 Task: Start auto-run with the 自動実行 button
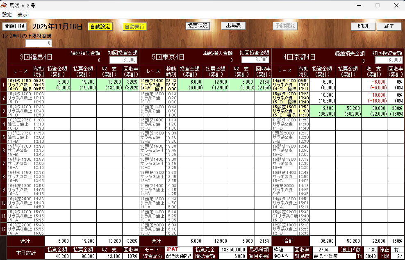[134, 27]
